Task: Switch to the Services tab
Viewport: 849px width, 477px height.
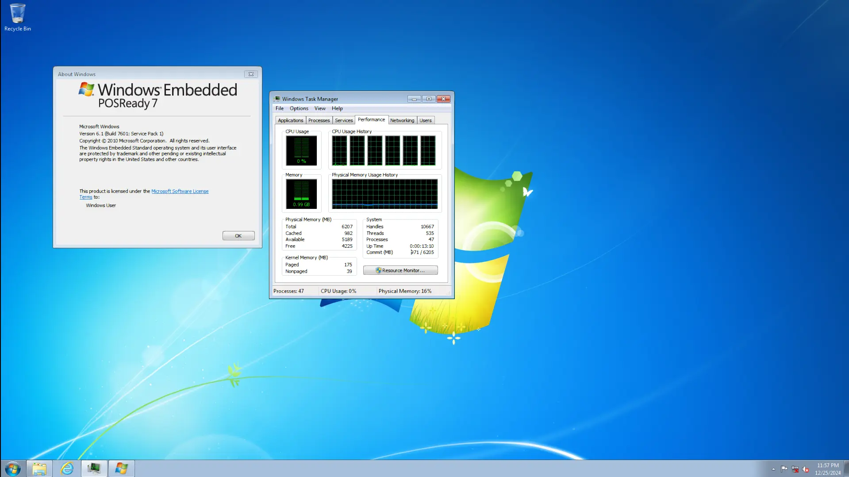Action: [344, 120]
